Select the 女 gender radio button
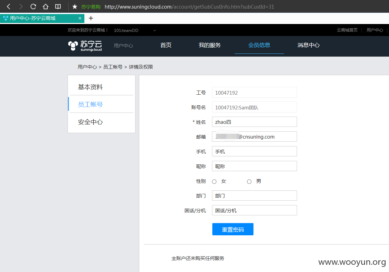The width and height of the screenshot is (389, 272). pos(214,182)
